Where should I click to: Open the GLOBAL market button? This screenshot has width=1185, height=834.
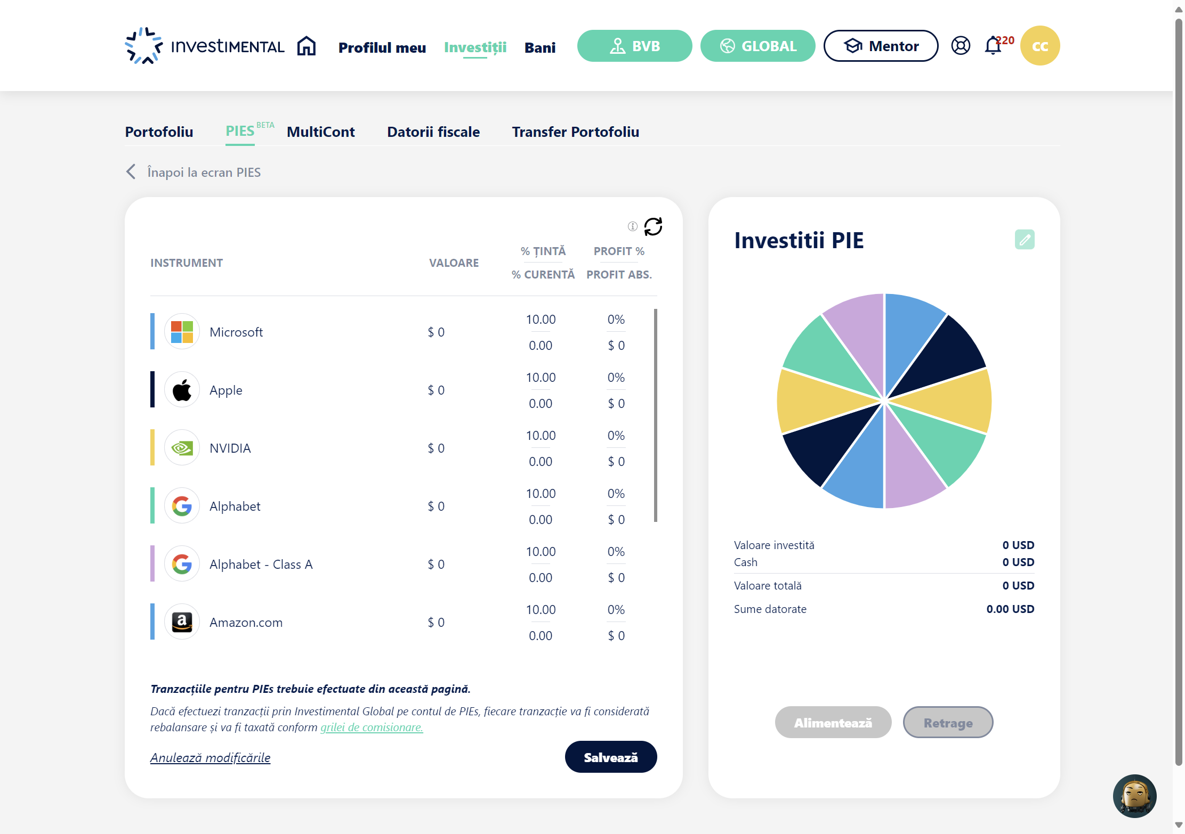(x=757, y=46)
